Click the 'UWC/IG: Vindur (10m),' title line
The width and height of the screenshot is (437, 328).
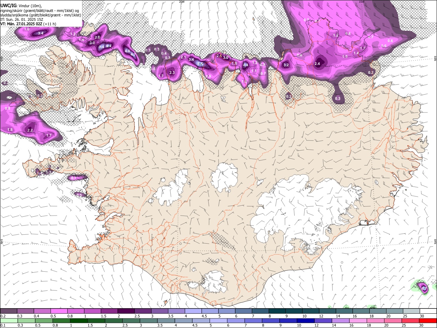point(21,5)
